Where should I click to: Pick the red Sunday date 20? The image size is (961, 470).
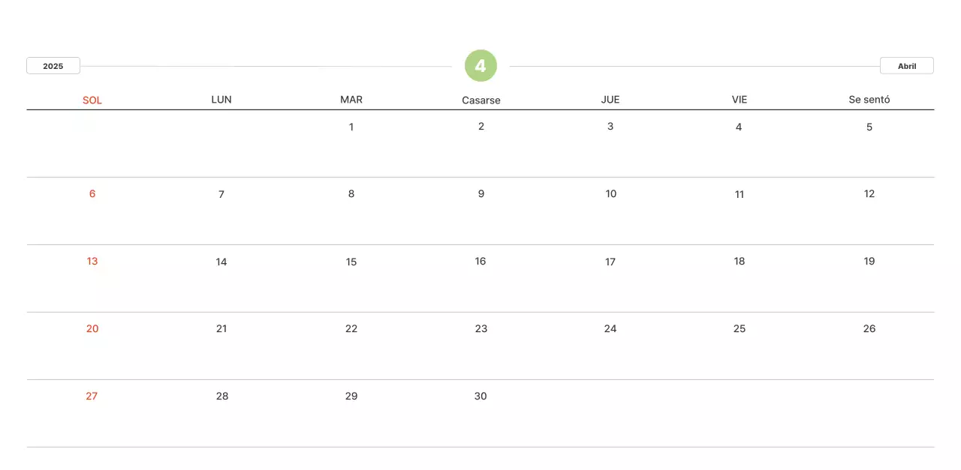pyautogui.click(x=92, y=328)
